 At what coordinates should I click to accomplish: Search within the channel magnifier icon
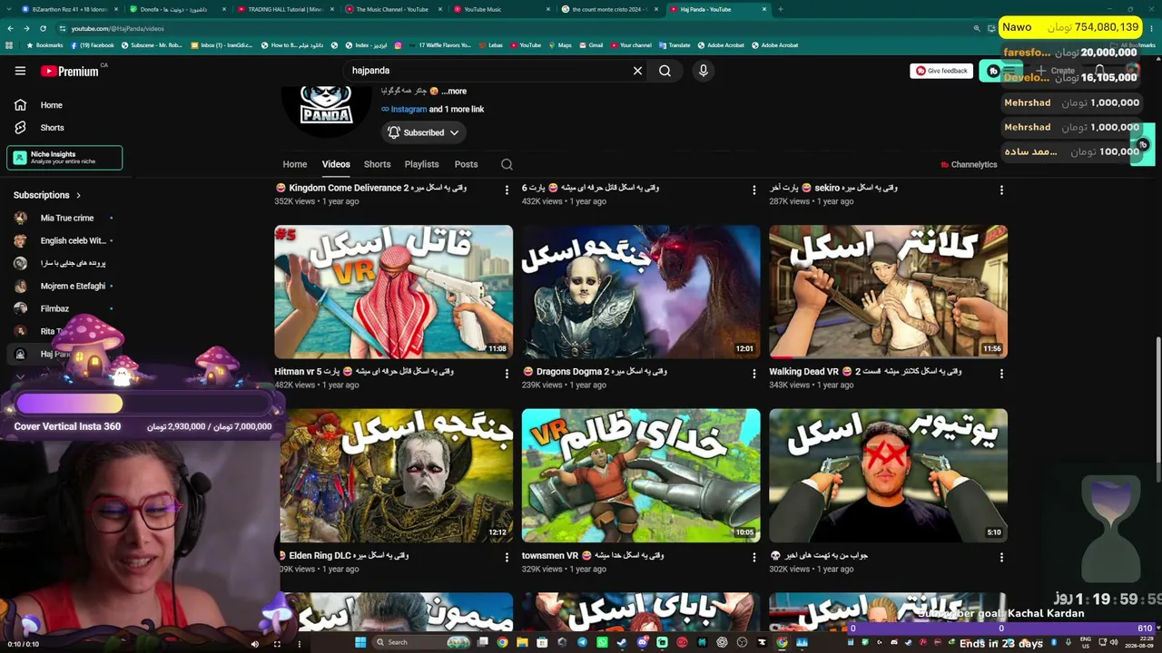coord(507,164)
